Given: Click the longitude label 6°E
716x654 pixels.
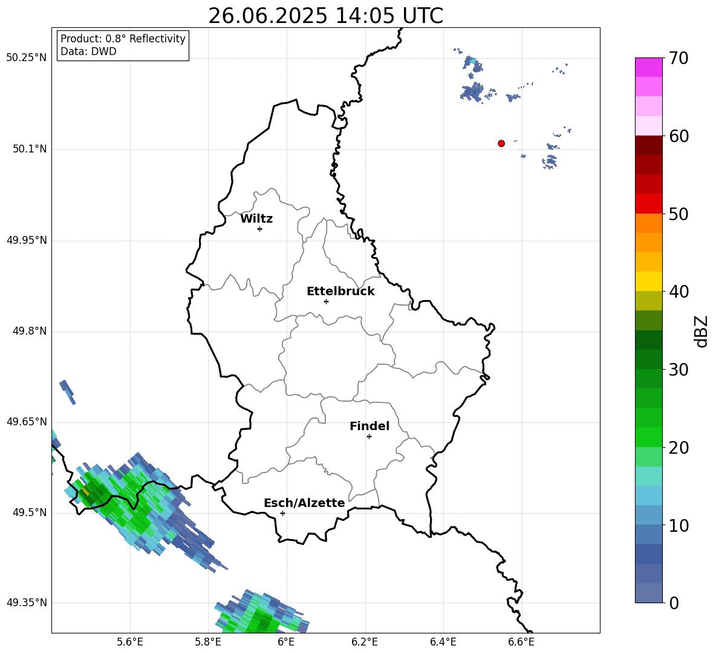Looking at the screenshot, I should tap(286, 642).
